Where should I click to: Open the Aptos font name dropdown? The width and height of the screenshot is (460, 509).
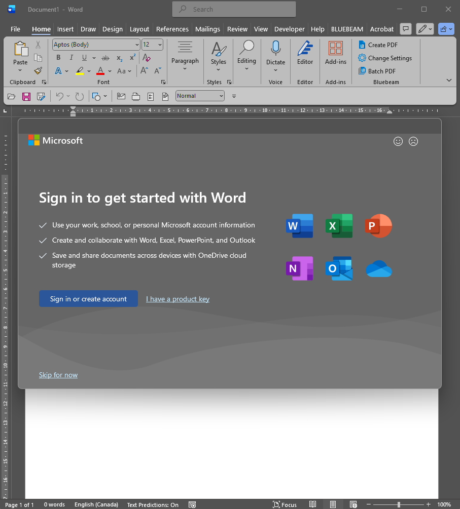pos(93,45)
